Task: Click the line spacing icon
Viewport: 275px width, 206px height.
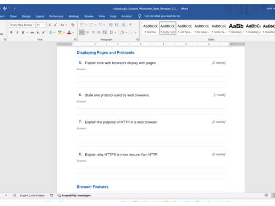Action: click(x=112, y=32)
